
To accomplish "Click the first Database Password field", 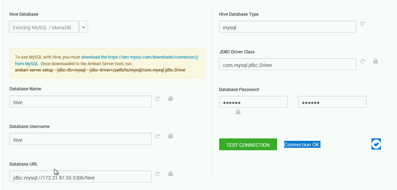I will [x=253, y=102].
